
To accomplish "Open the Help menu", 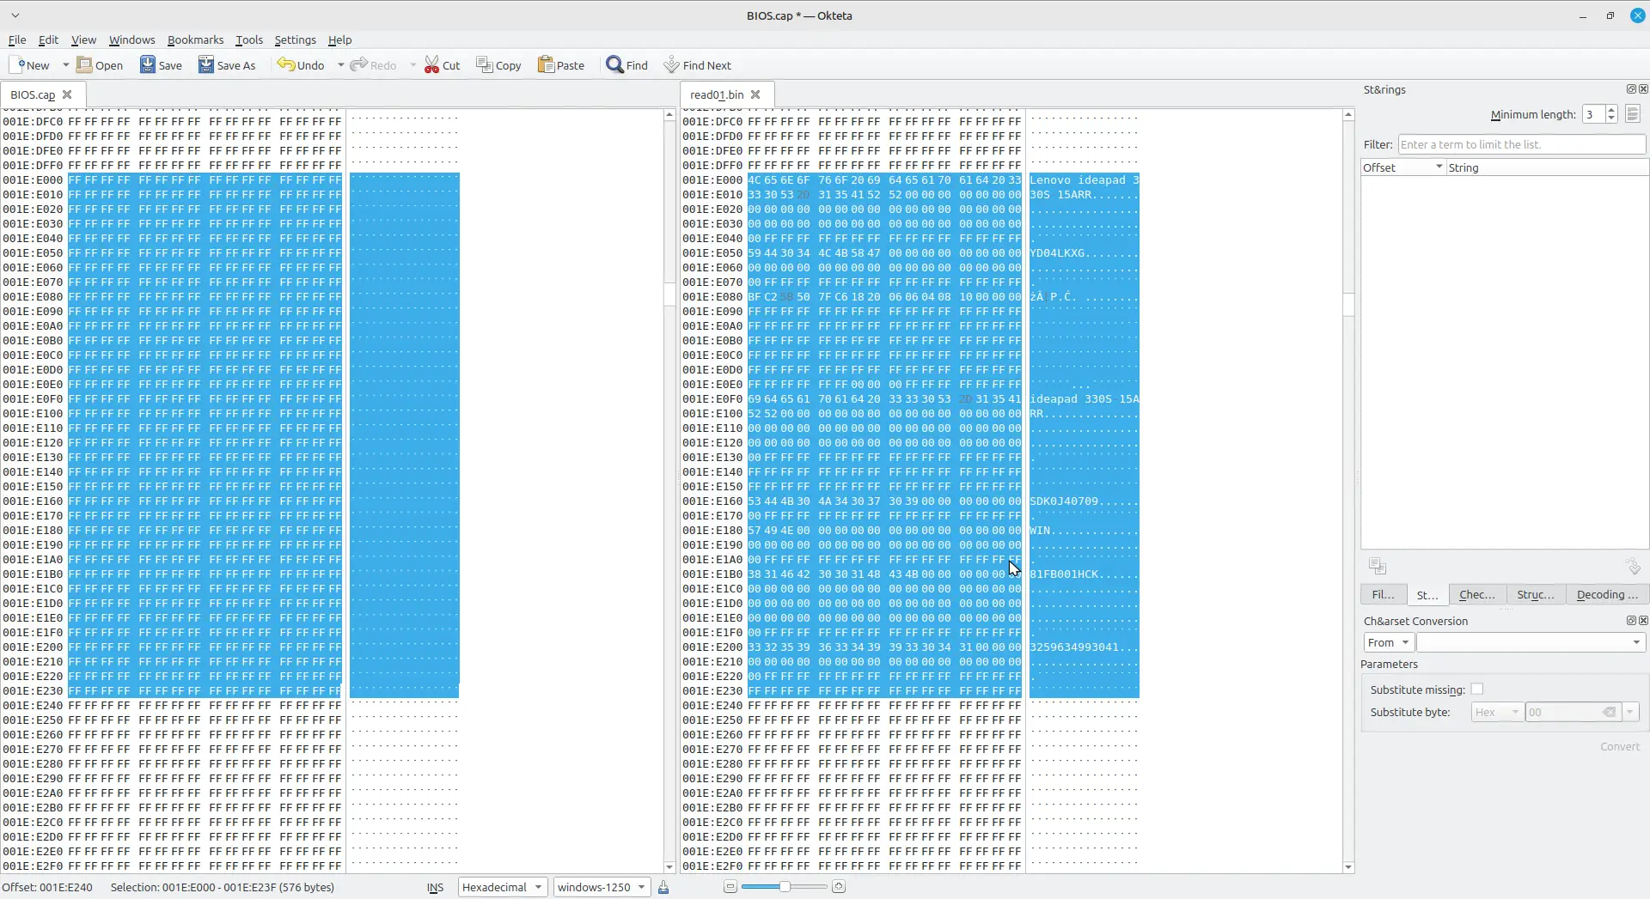I will tap(339, 39).
